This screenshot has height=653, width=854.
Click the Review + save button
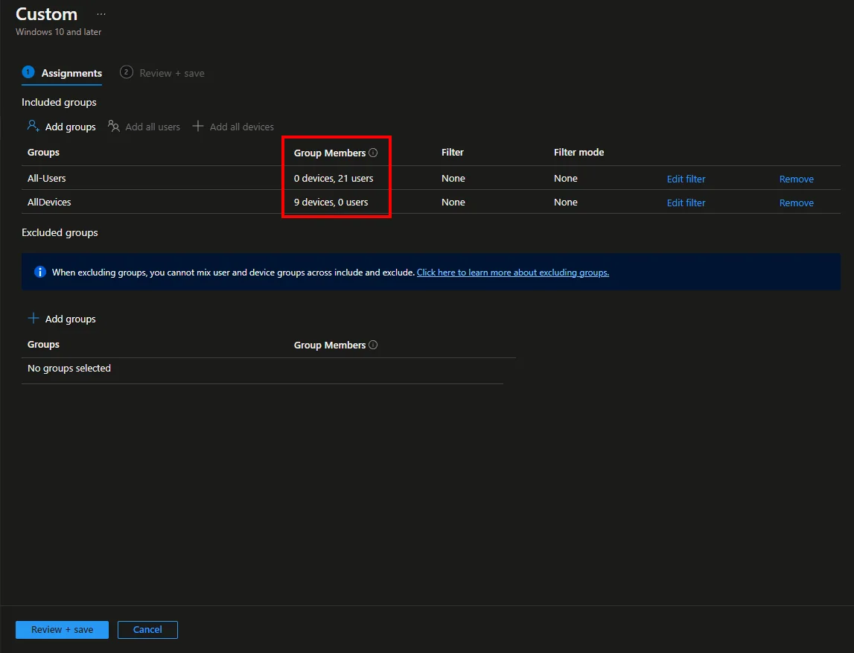62,630
